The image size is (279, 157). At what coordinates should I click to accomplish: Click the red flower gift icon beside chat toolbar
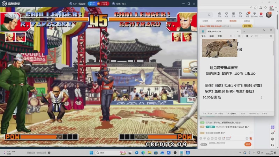pos(251,138)
